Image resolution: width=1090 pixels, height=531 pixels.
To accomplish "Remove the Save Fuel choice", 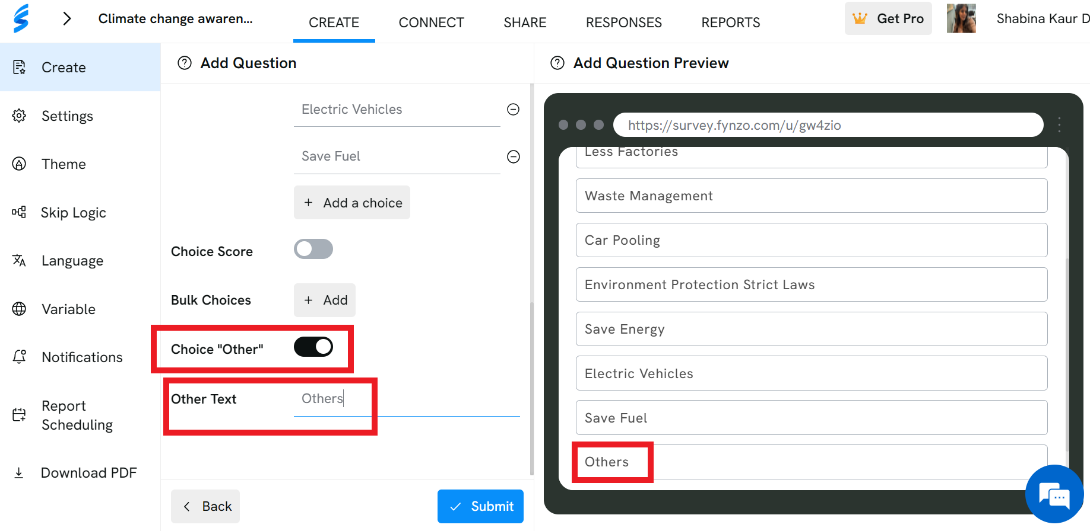I will tap(514, 156).
